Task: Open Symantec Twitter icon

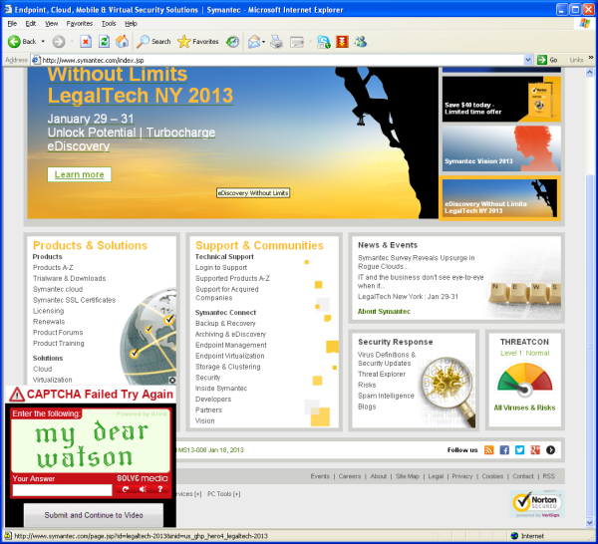Action: click(519, 449)
